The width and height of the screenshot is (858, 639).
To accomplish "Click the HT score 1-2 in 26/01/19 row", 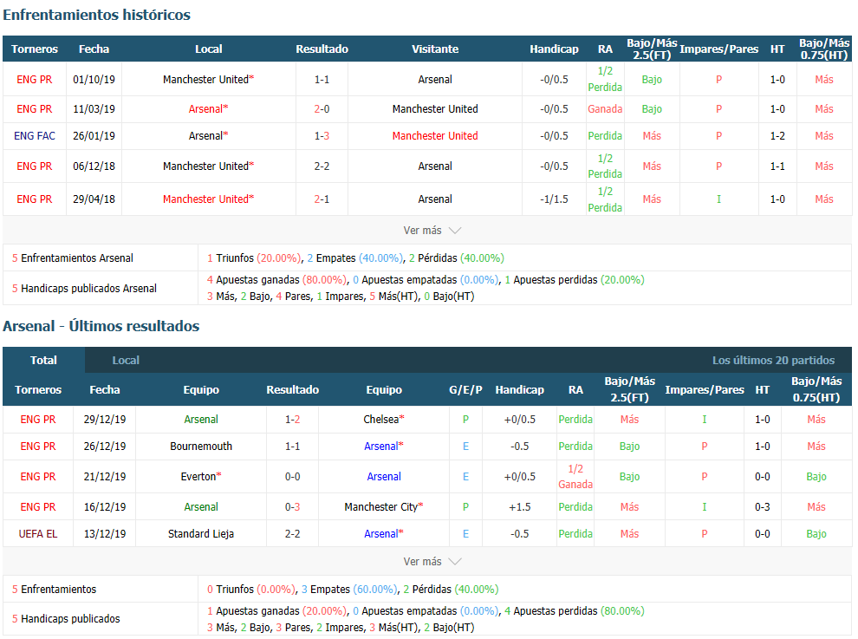I will [777, 136].
